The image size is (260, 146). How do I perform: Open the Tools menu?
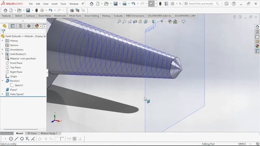[63, 4]
